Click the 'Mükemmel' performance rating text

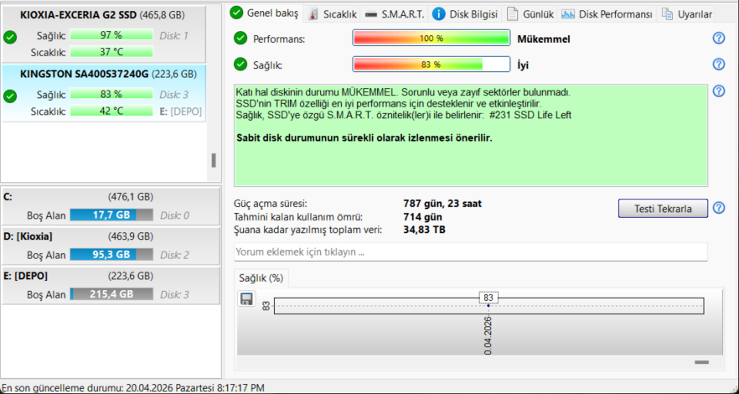(x=544, y=39)
